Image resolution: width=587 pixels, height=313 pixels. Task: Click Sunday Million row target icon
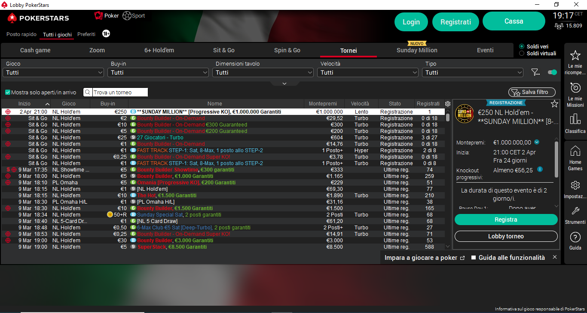click(x=8, y=111)
